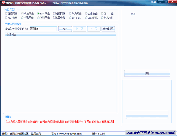Click the app logo icon in title bar
The height and width of the screenshot is (136, 177).
point(4,3)
